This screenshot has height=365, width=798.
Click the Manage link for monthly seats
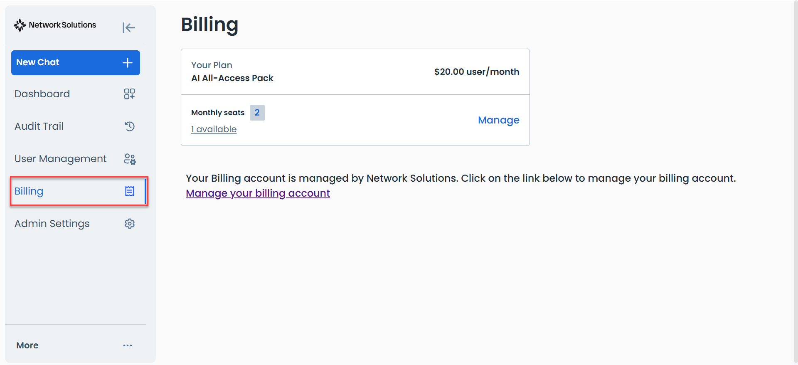pos(498,120)
